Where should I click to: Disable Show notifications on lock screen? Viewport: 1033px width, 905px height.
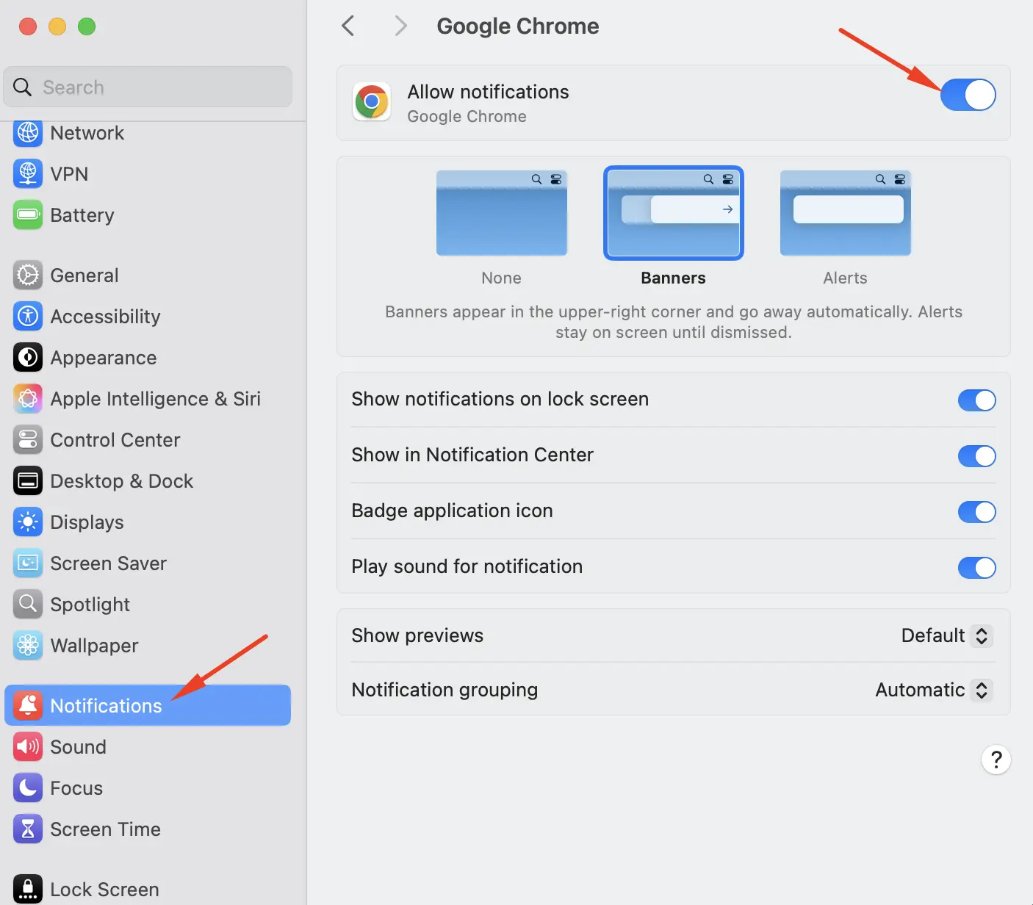pyautogui.click(x=976, y=400)
